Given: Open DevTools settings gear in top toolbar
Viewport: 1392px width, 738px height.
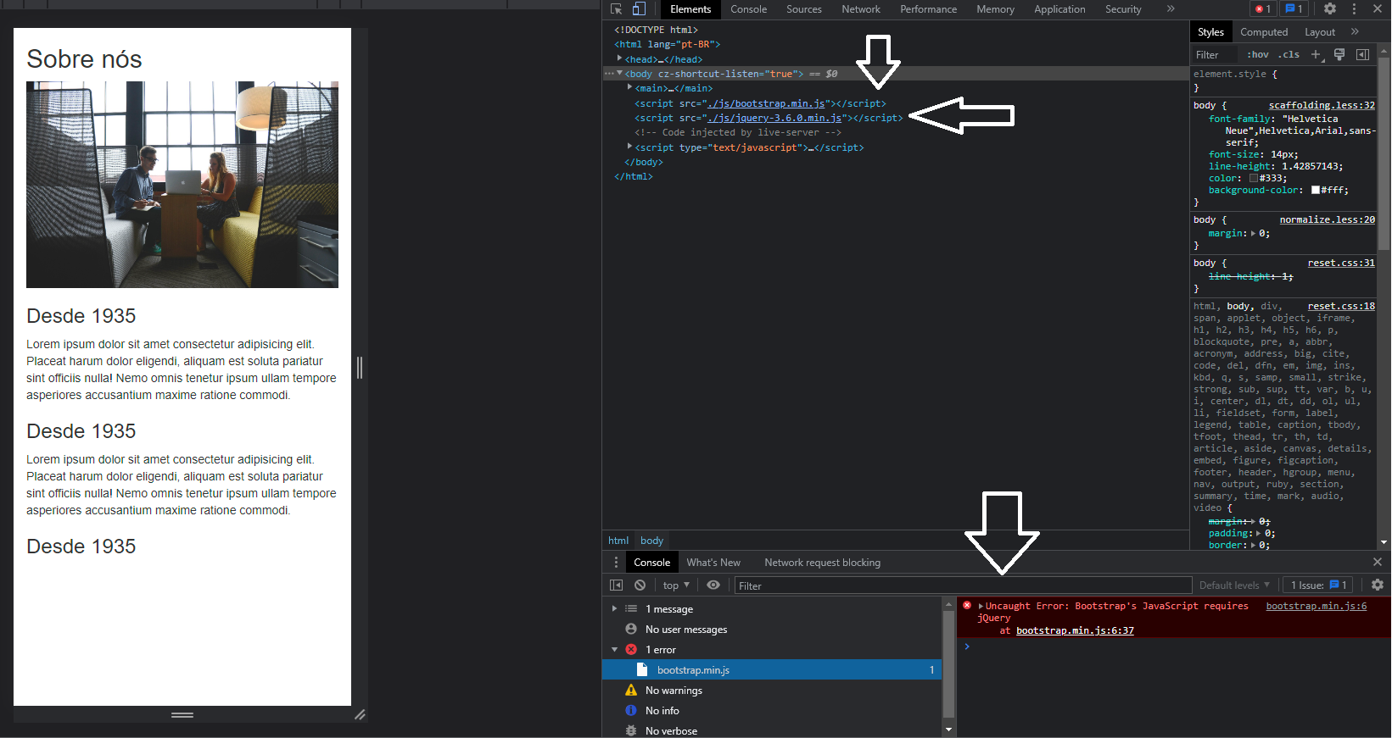Looking at the screenshot, I should coord(1330,9).
